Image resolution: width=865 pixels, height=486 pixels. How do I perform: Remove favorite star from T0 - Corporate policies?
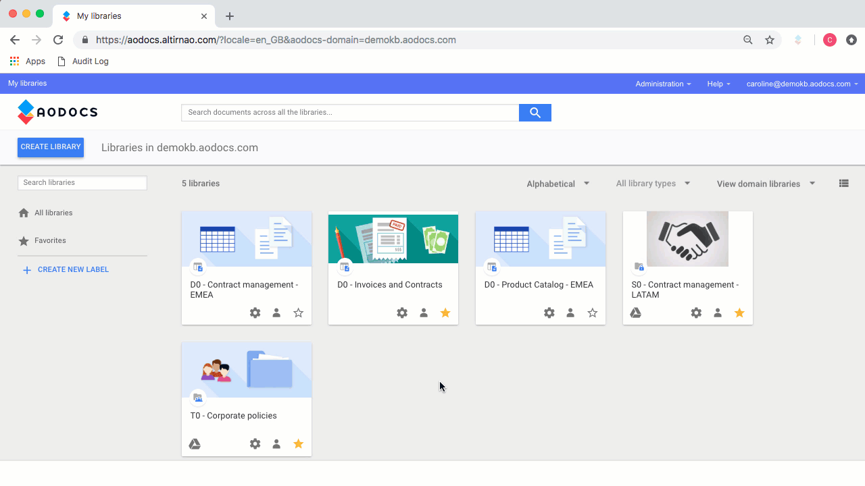point(298,444)
